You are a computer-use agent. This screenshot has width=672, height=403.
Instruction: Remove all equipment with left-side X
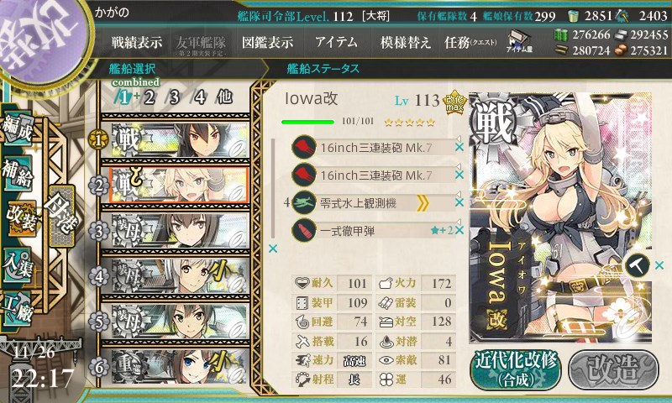point(272,249)
